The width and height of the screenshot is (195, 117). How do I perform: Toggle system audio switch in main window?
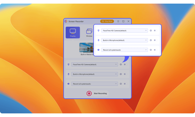125,84
